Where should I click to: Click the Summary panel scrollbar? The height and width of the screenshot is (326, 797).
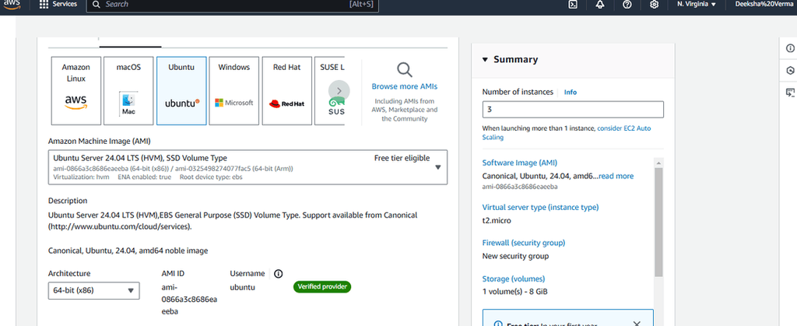(x=658, y=223)
